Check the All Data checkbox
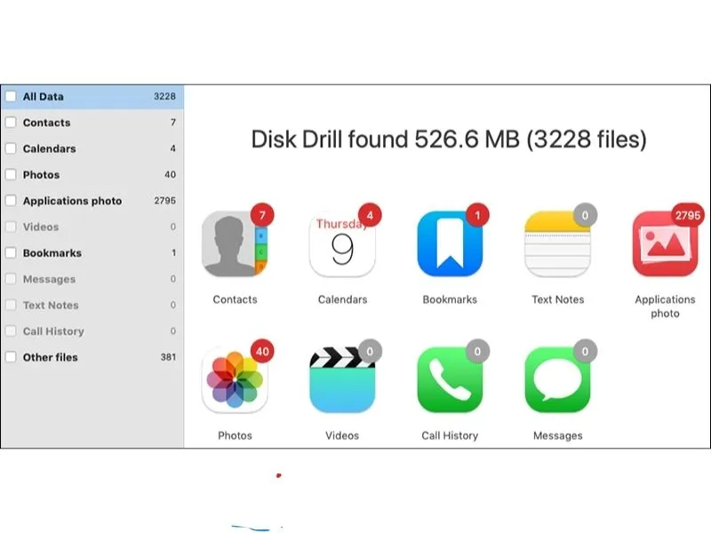Image resolution: width=711 pixels, height=533 pixels. [11, 96]
